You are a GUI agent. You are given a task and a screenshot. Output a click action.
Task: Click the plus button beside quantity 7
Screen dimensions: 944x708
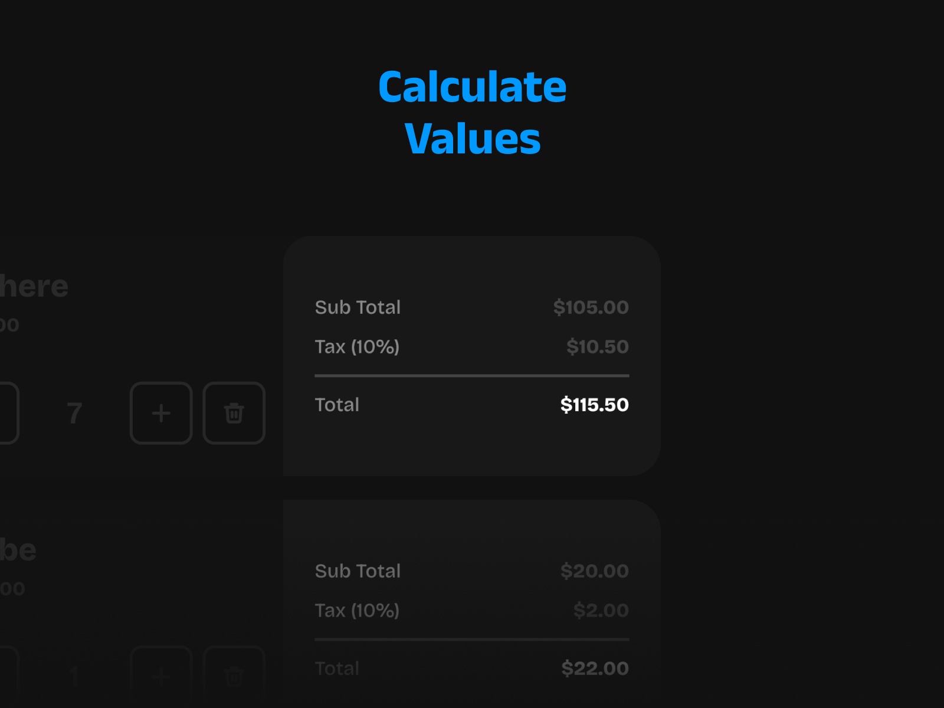coord(161,413)
